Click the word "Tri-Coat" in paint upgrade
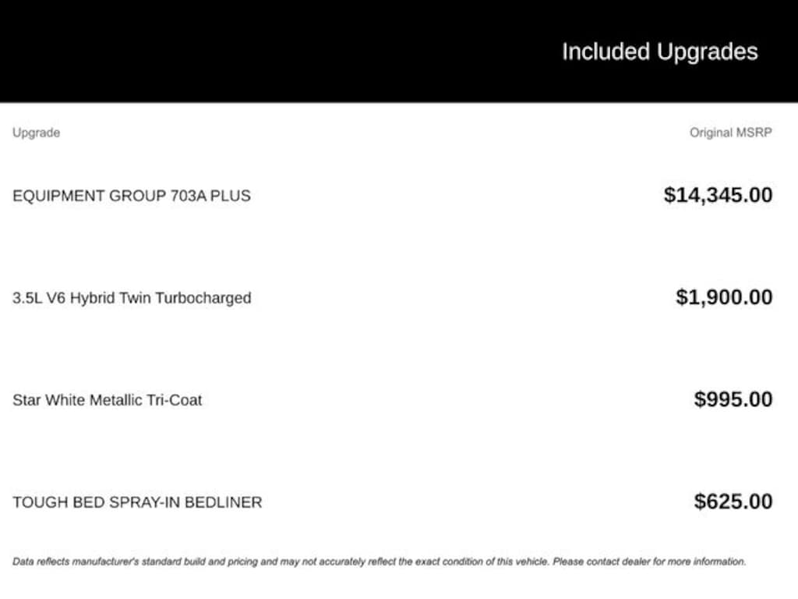The height and width of the screenshot is (599, 798). pyautogui.click(x=175, y=400)
